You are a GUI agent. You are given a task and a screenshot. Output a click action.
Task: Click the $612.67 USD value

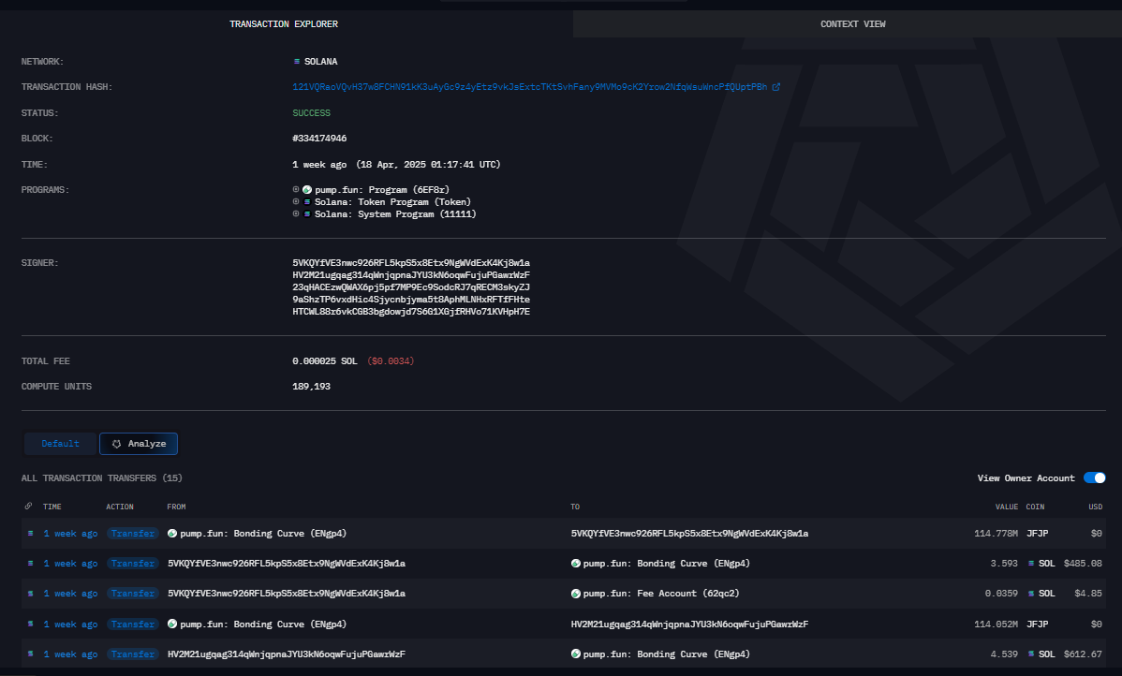[1083, 654]
